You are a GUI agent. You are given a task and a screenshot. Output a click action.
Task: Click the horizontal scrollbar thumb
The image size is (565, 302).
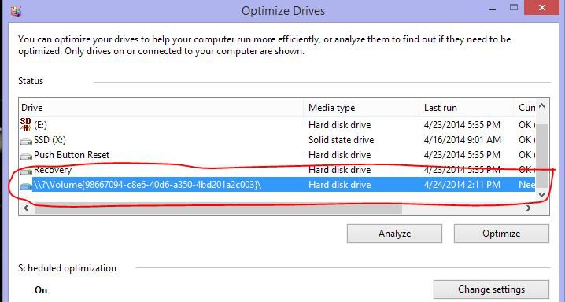tap(218, 208)
